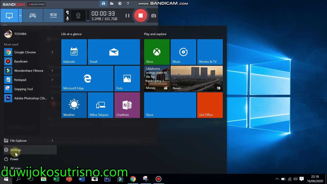Open PowerPoint from the taskbar
Viewport: 327px width, 184px height.
pos(69,179)
